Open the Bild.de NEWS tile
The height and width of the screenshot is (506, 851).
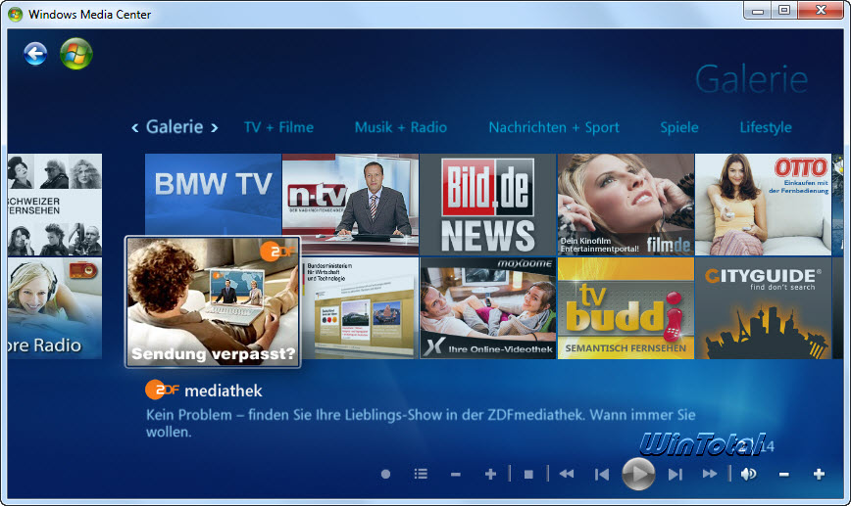click(488, 205)
